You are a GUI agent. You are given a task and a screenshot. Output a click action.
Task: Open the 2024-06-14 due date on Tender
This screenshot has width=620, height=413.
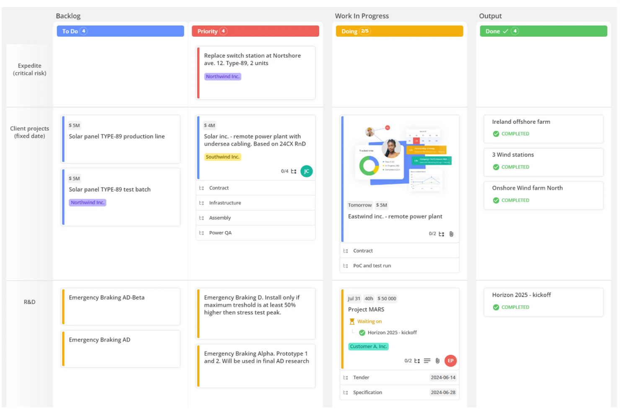(x=443, y=377)
